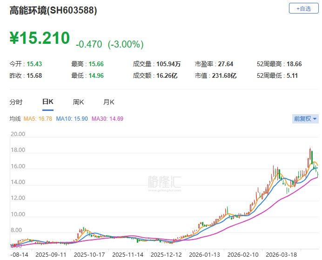The width and height of the screenshot is (322, 260).
Task: Click the 16.00 price axis label
Action: click(18, 166)
